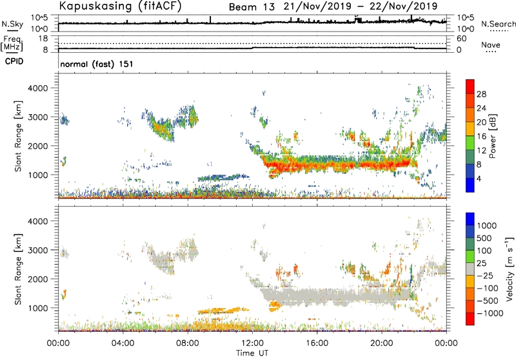
Task: Click the "Time UT" axis title
Action: pyautogui.click(x=252, y=353)
